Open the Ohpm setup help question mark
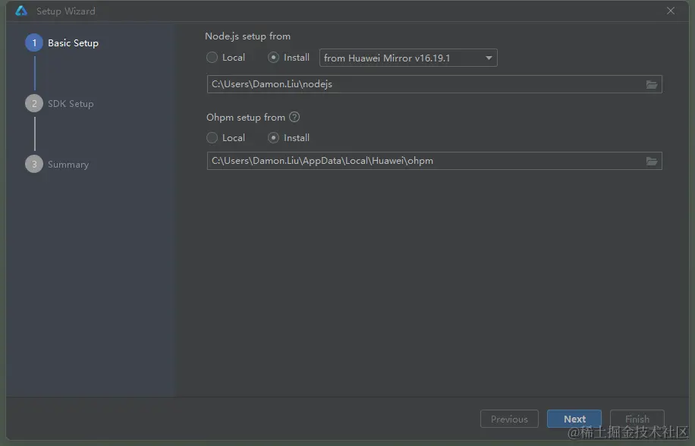 (x=294, y=117)
